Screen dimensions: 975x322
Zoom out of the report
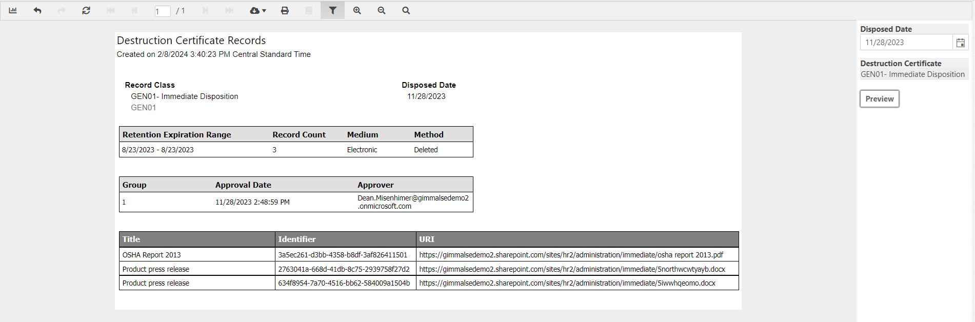tap(382, 10)
